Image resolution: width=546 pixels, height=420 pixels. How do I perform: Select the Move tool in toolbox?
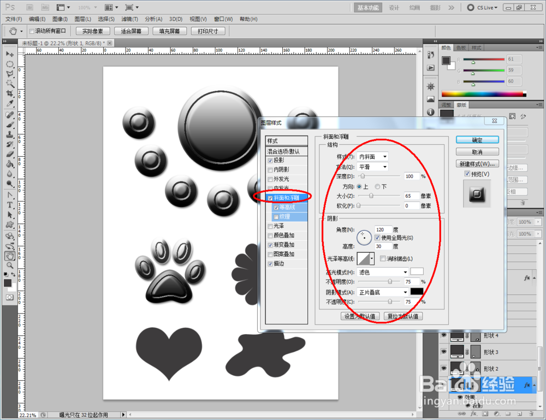(10, 54)
